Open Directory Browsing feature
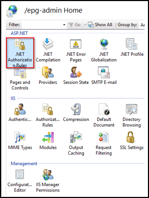This screenshot has height=198, width=149. [132, 115]
